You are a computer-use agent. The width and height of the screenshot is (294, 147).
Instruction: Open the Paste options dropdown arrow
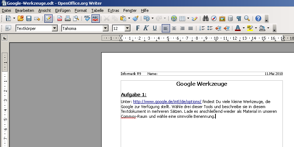coord(129,18)
